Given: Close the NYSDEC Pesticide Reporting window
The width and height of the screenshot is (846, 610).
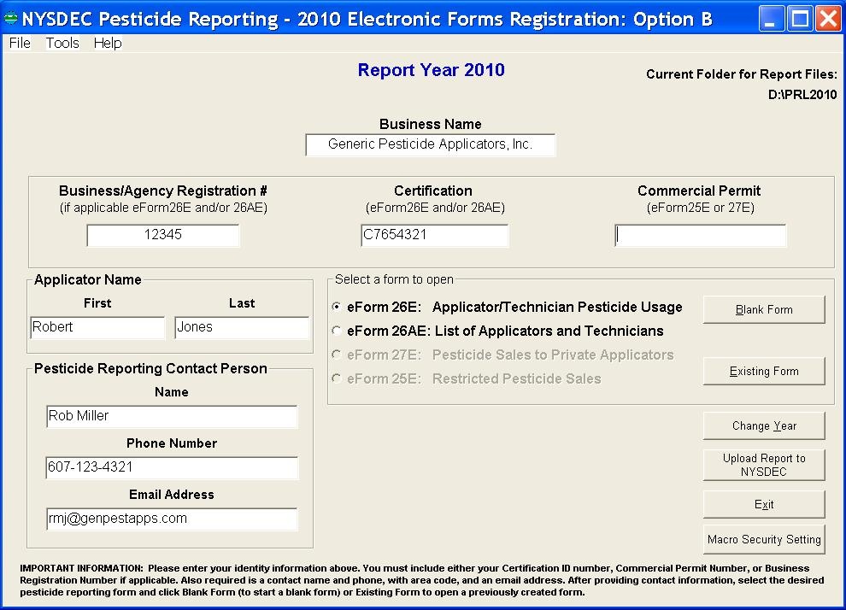Looking at the screenshot, I should point(828,19).
